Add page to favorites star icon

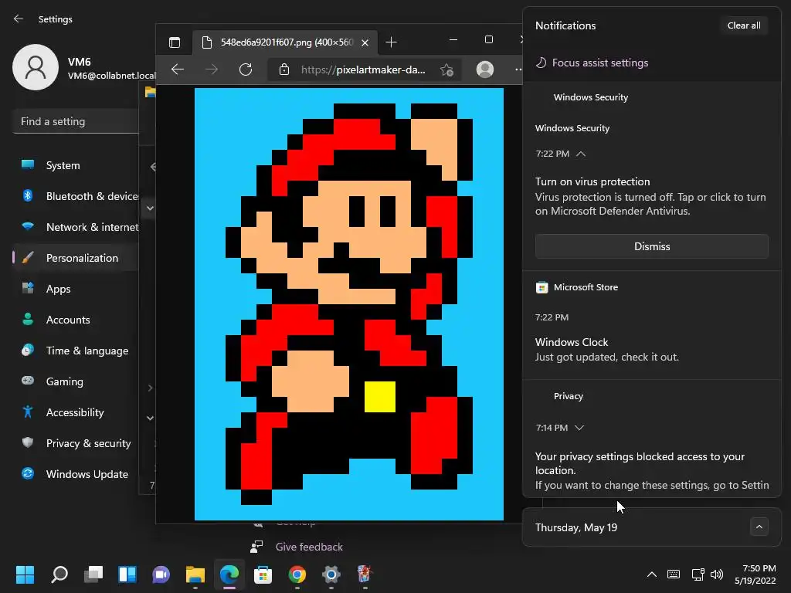[446, 69]
